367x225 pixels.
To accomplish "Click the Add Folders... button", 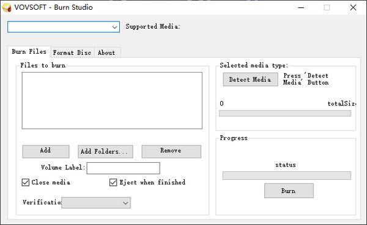I will pyautogui.click(x=105, y=151).
